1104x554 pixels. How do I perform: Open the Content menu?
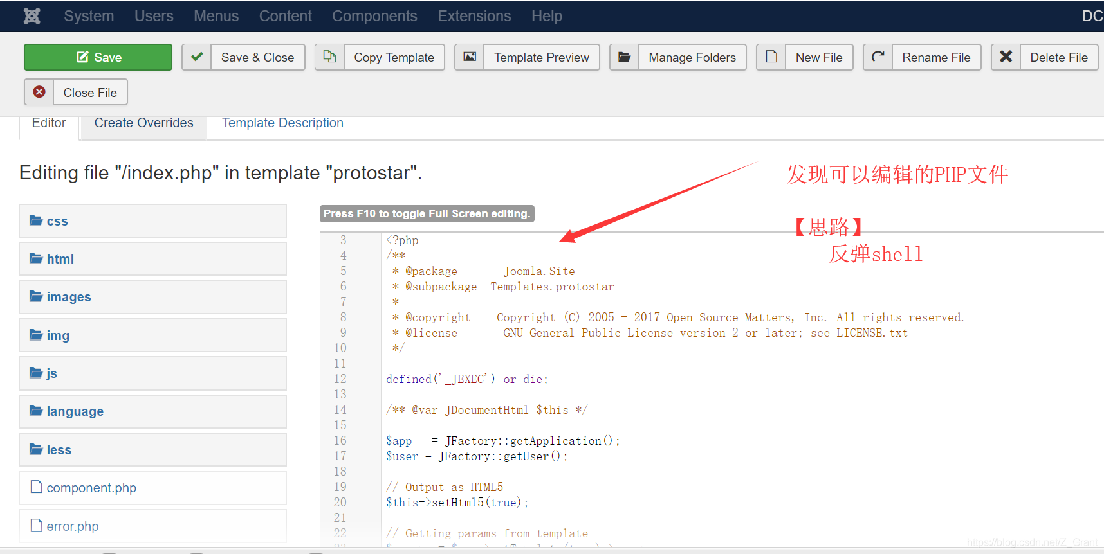[x=286, y=16]
